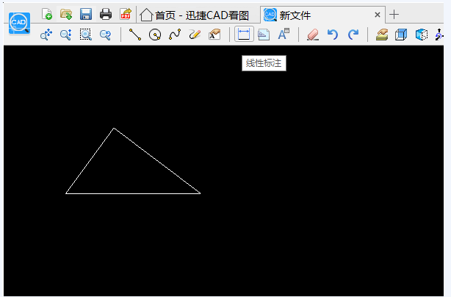Open a file using the folder icon
This screenshot has width=451, height=297.
(66, 14)
